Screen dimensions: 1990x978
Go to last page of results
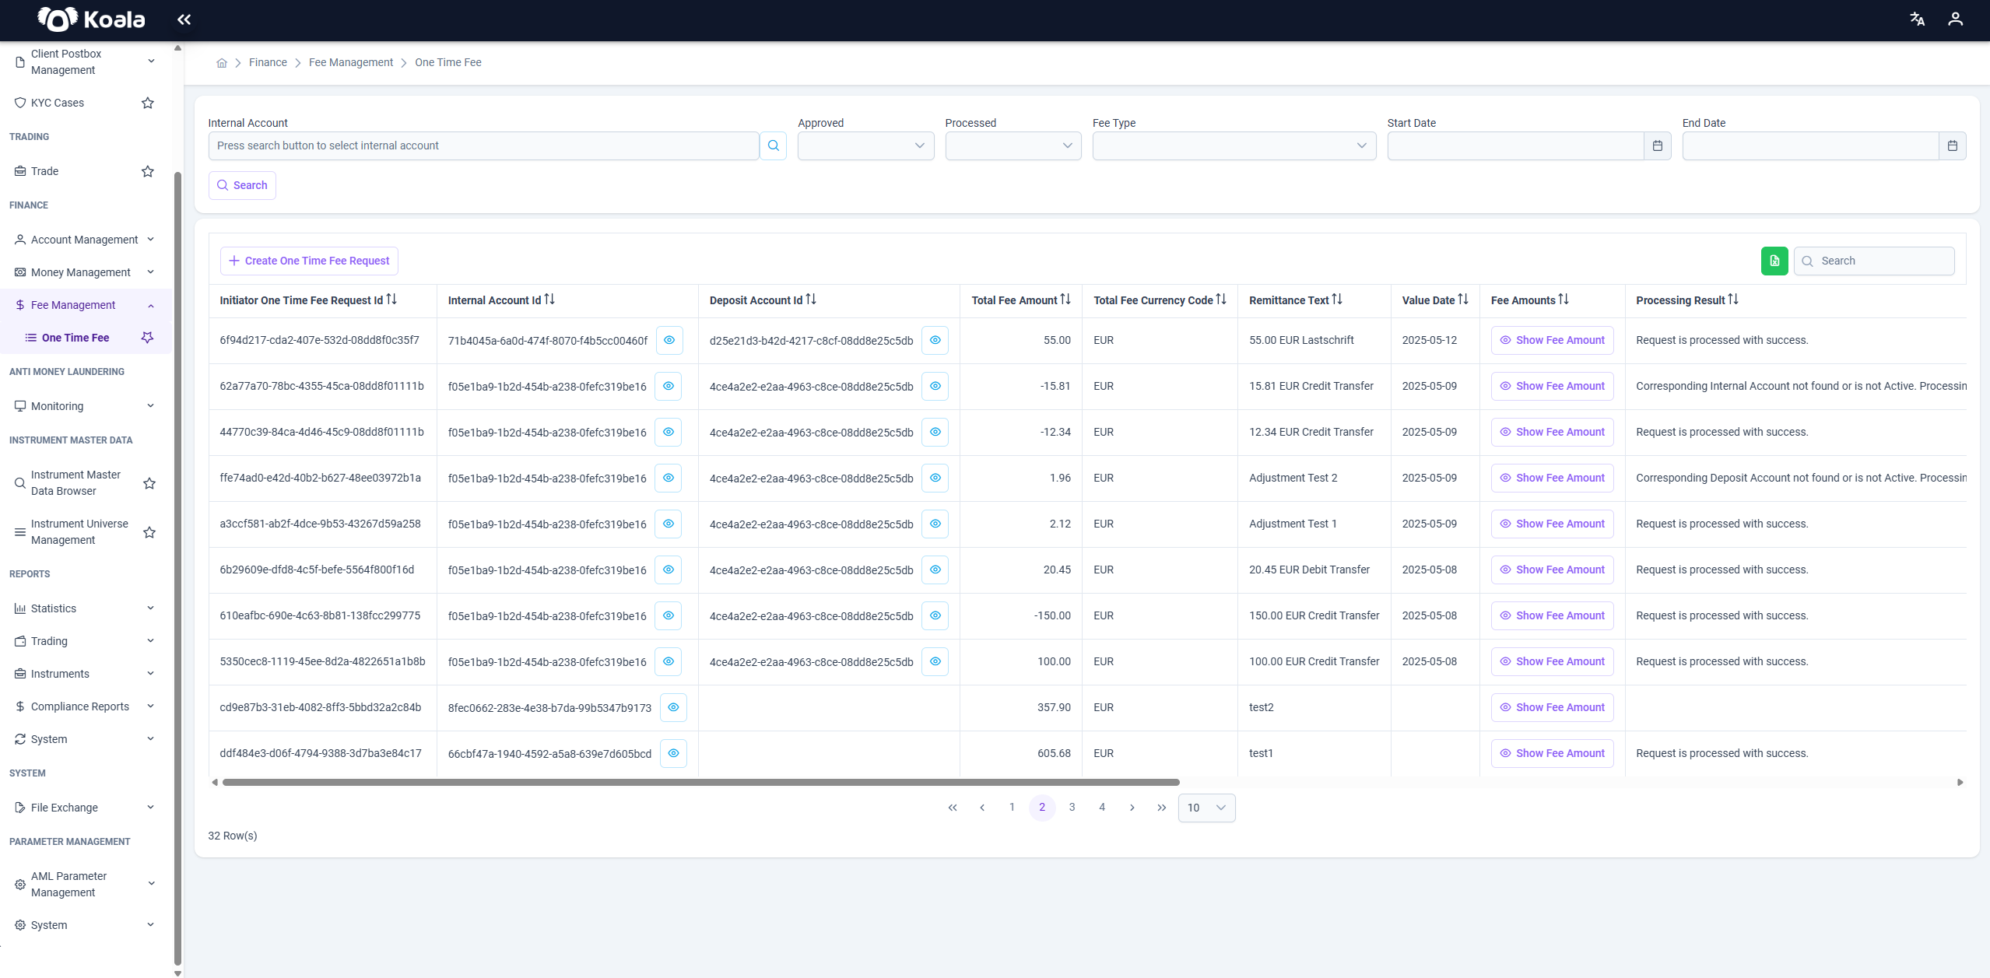(x=1162, y=808)
